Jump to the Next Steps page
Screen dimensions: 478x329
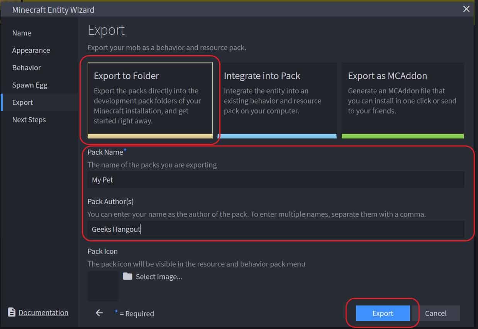tap(29, 120)
